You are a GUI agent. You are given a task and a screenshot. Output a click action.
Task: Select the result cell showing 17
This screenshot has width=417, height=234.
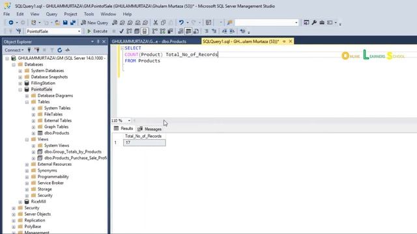[x=144, y=143]
